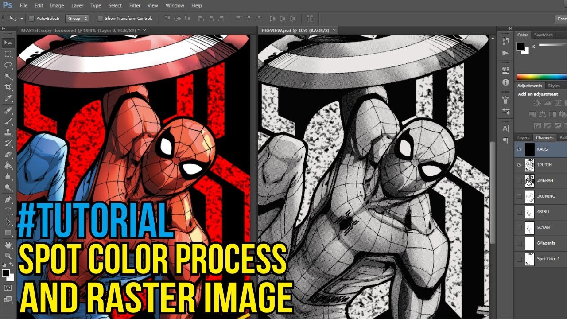Click the 2MERAH channel thumbnail
This screenshot has height=319, width=567.
click(530, 180)
